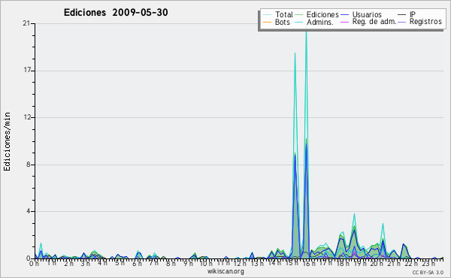Click the magenta Reg. de adm. legend line
Screen dimensions: 451x278
point(344,22)
